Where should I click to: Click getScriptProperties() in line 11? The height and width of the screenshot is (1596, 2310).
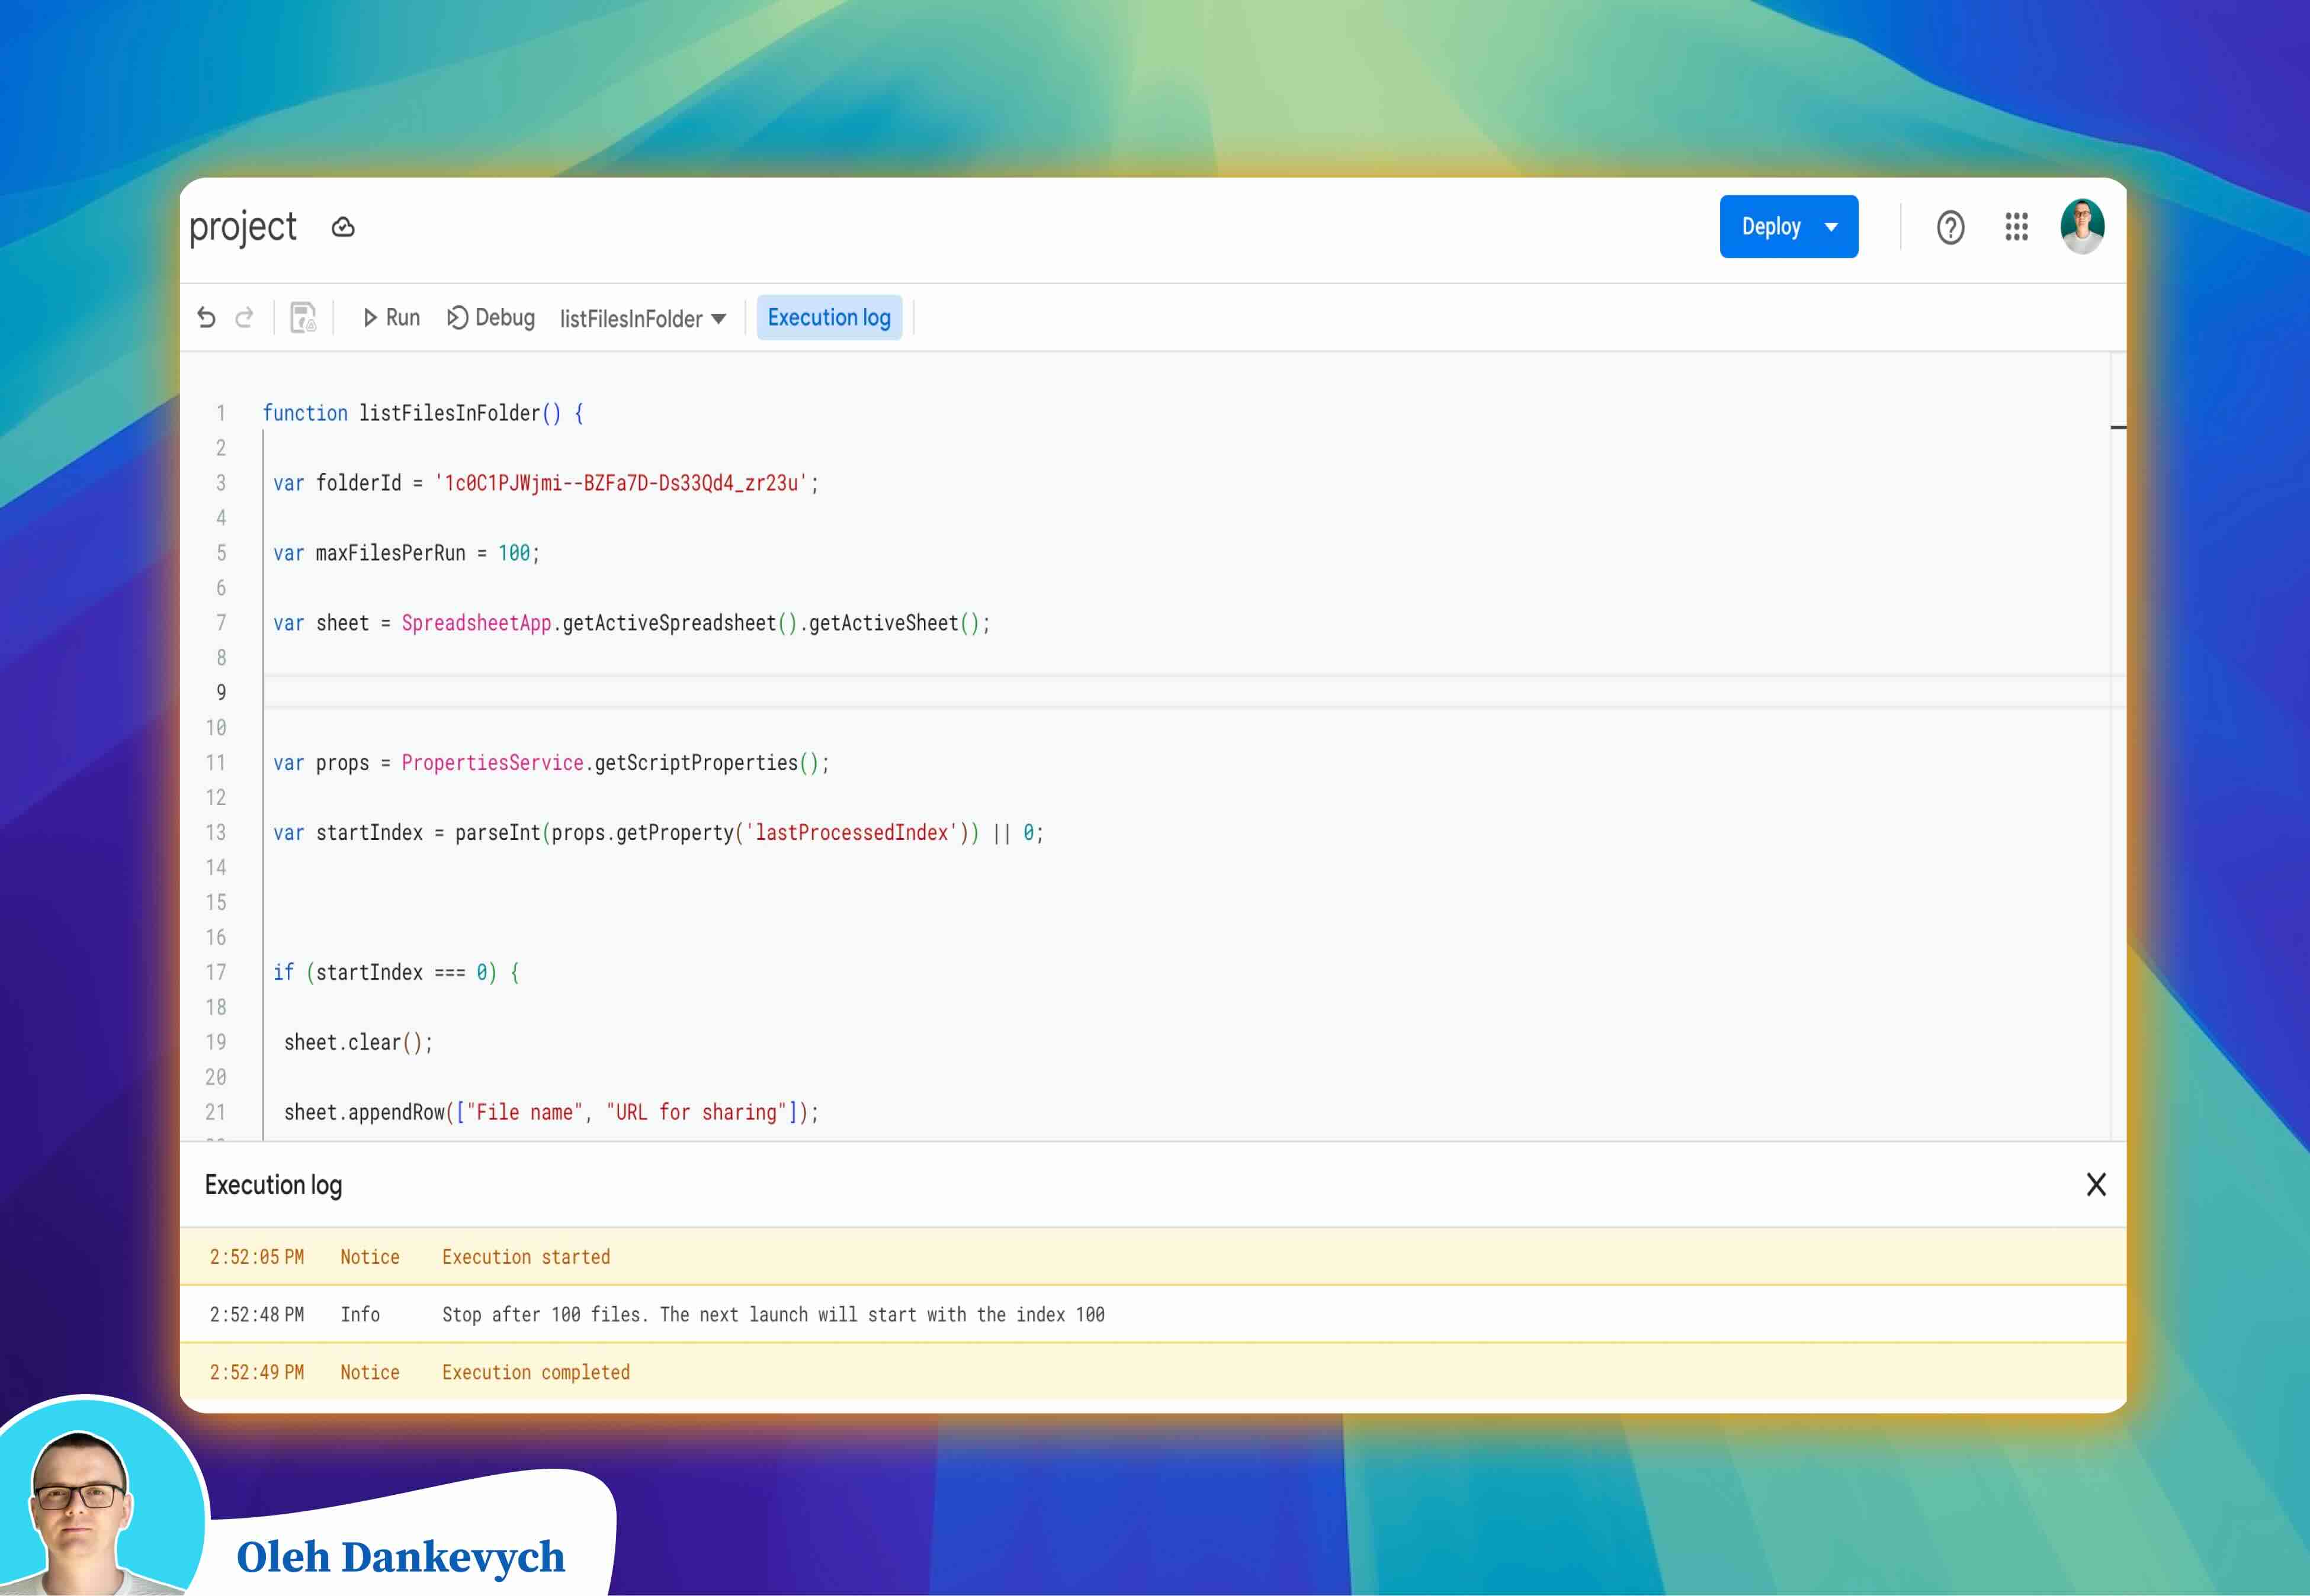click(707, 763)
